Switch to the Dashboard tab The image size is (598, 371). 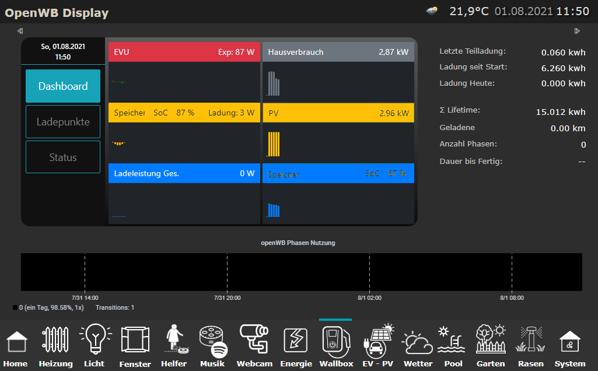63,86
